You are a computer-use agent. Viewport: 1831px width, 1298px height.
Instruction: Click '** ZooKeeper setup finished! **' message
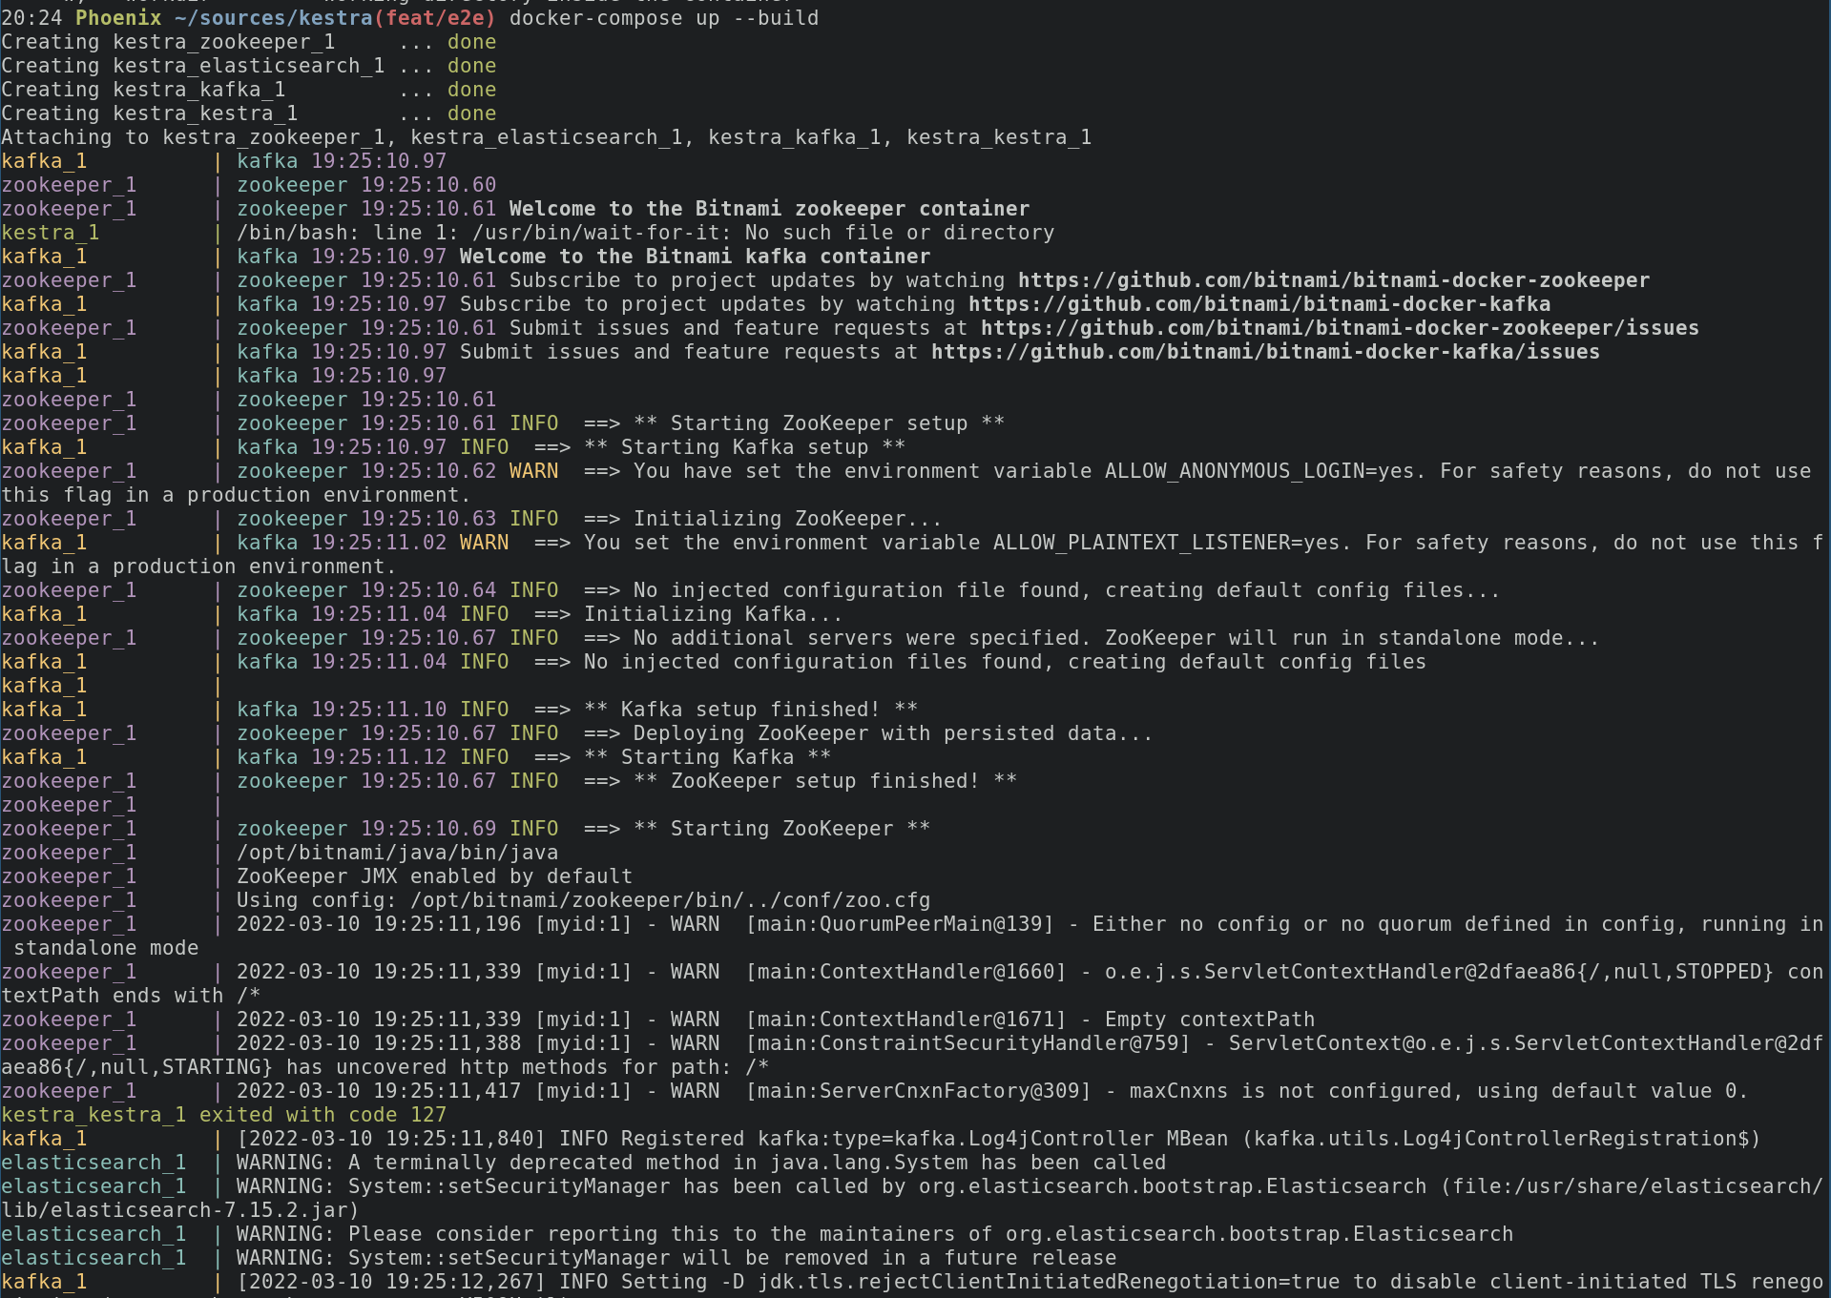tap(825, 781)
